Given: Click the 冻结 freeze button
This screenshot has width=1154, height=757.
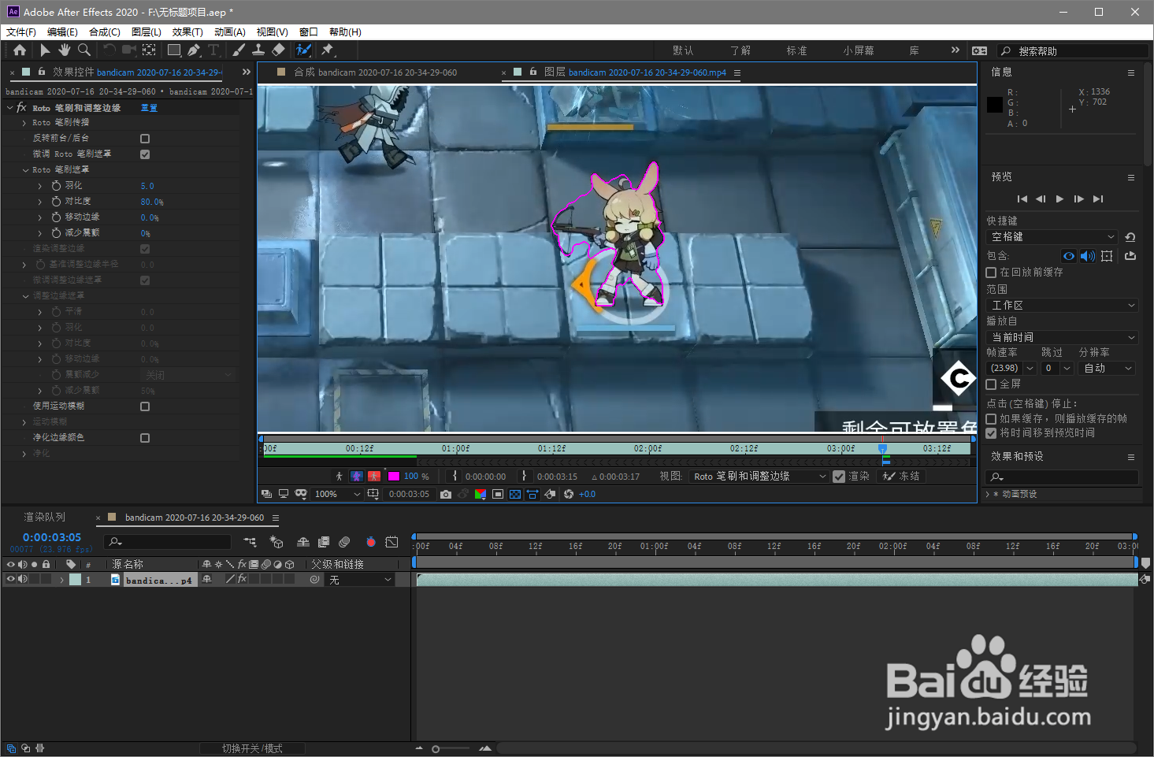Looking at the screenshot, I should [x=902, y=477].
